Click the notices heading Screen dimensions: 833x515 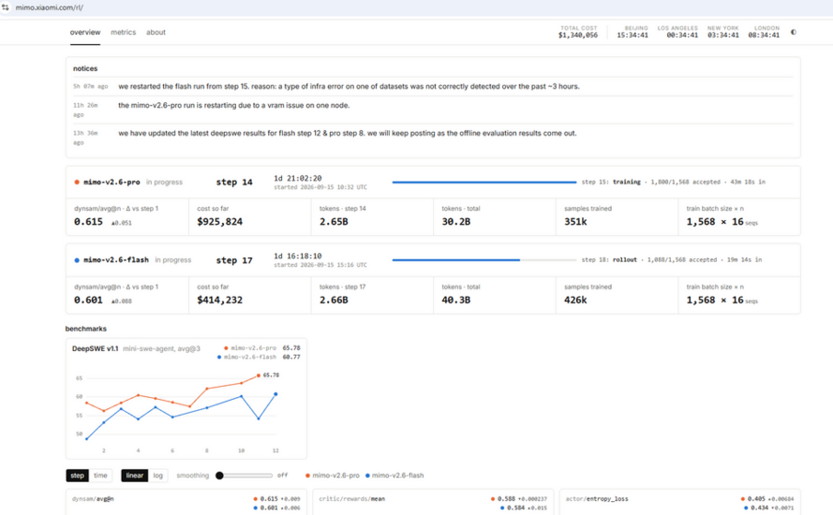[x=85, y=68]
